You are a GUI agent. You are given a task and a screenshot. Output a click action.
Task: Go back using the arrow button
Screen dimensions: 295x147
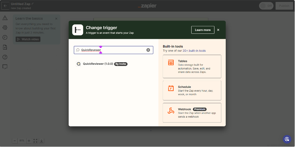(x=5, y=6)
